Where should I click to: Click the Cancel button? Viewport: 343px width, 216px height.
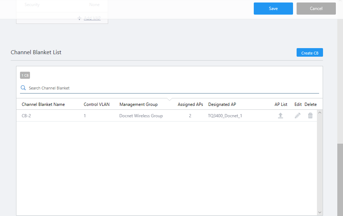(x=316, y=9)
